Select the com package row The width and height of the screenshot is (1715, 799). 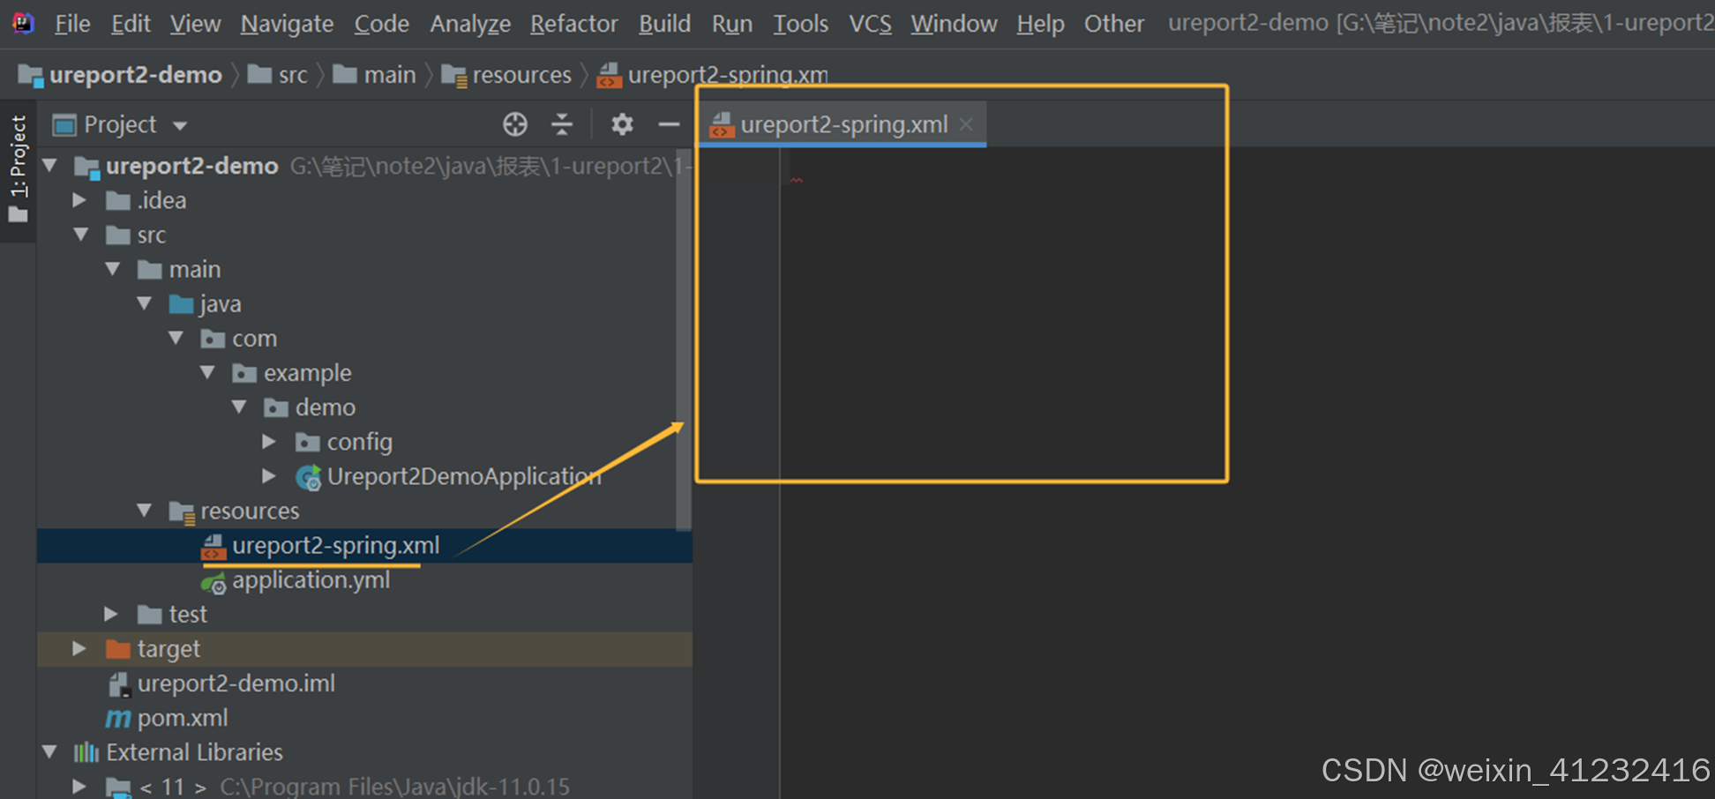[364, 339]
